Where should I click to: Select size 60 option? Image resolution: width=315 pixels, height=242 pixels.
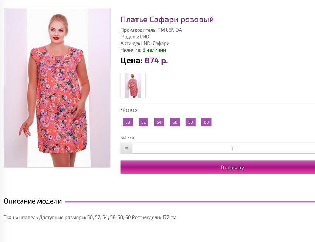[x=206, y=122]
